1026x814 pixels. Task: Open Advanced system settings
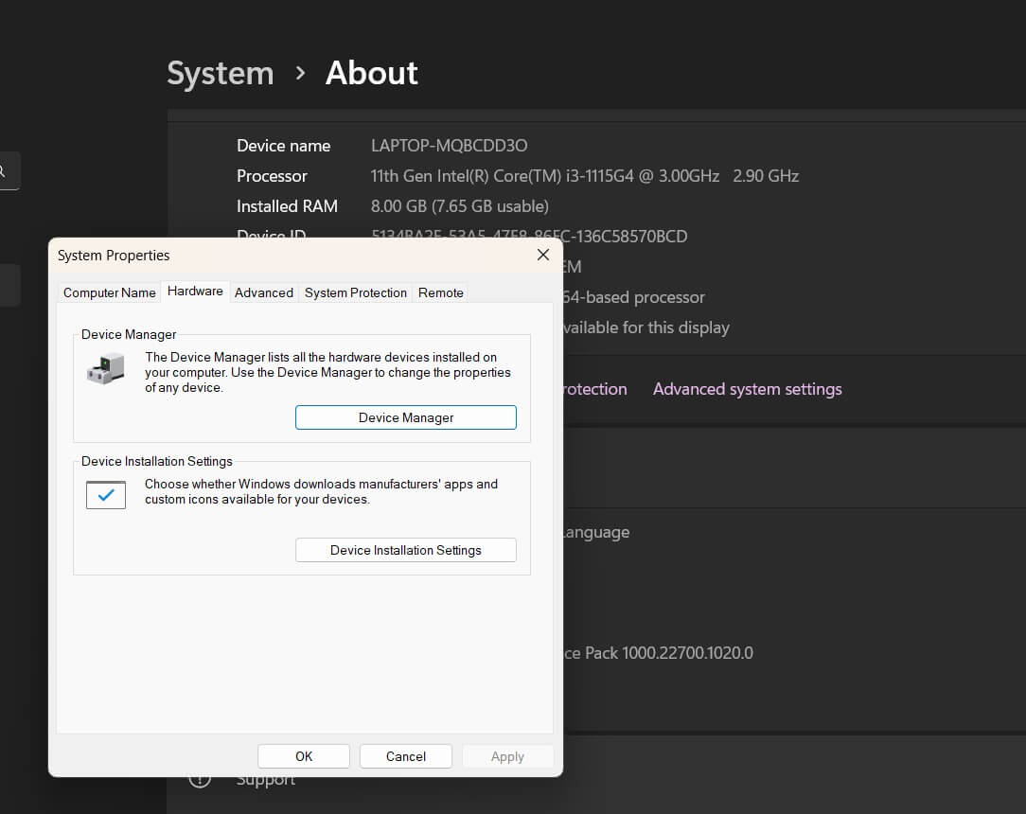(x=747, y=388)
